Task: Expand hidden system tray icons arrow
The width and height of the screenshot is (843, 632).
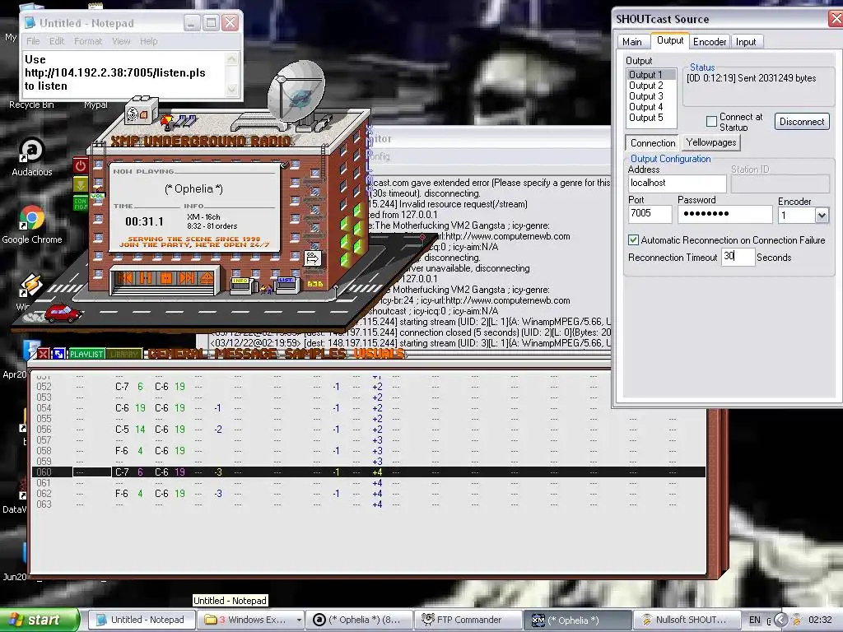Action: tap(780, 620)
